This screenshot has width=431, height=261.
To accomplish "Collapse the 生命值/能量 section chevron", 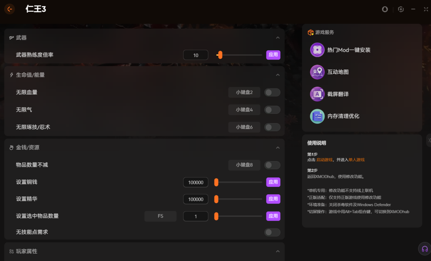I will (x=277, y=75).
